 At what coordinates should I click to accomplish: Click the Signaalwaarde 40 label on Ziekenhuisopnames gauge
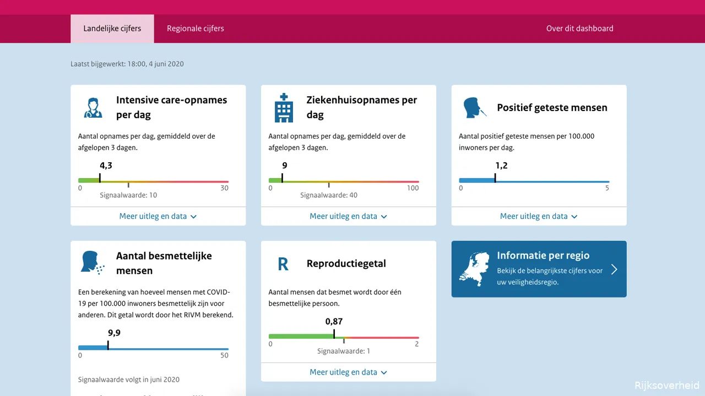click(329, 195)
